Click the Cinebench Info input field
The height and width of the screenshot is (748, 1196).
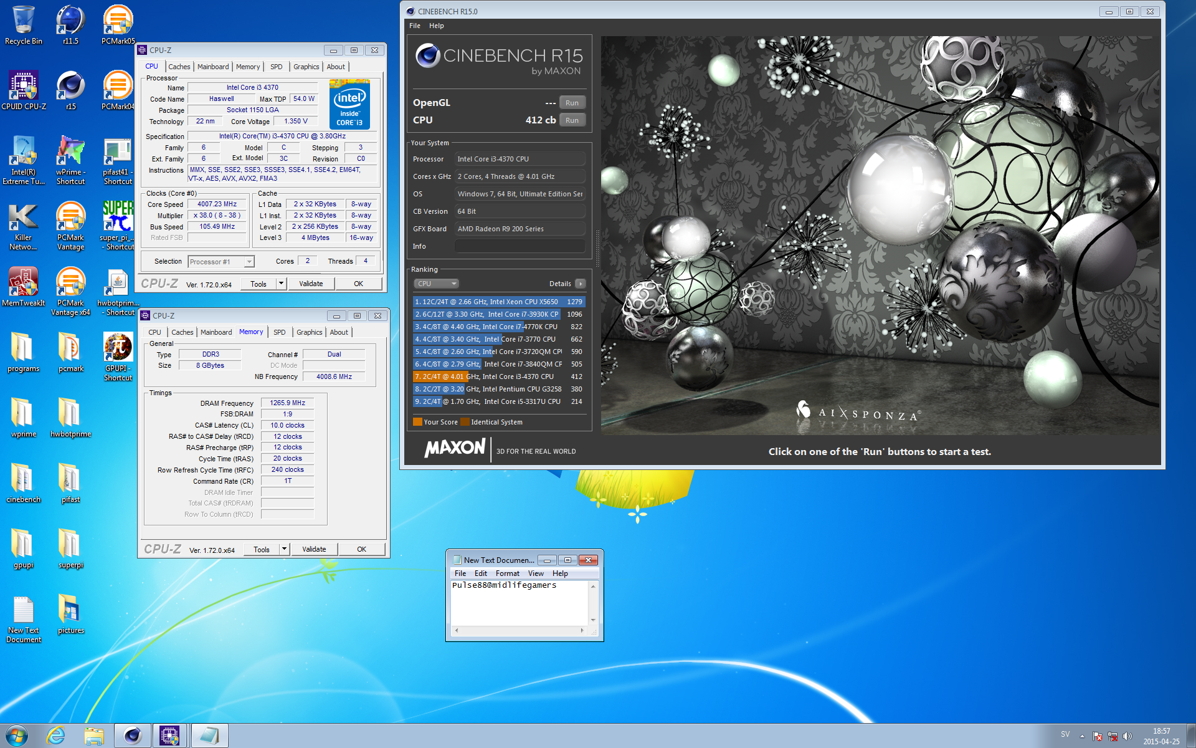[x=520, y=246]
